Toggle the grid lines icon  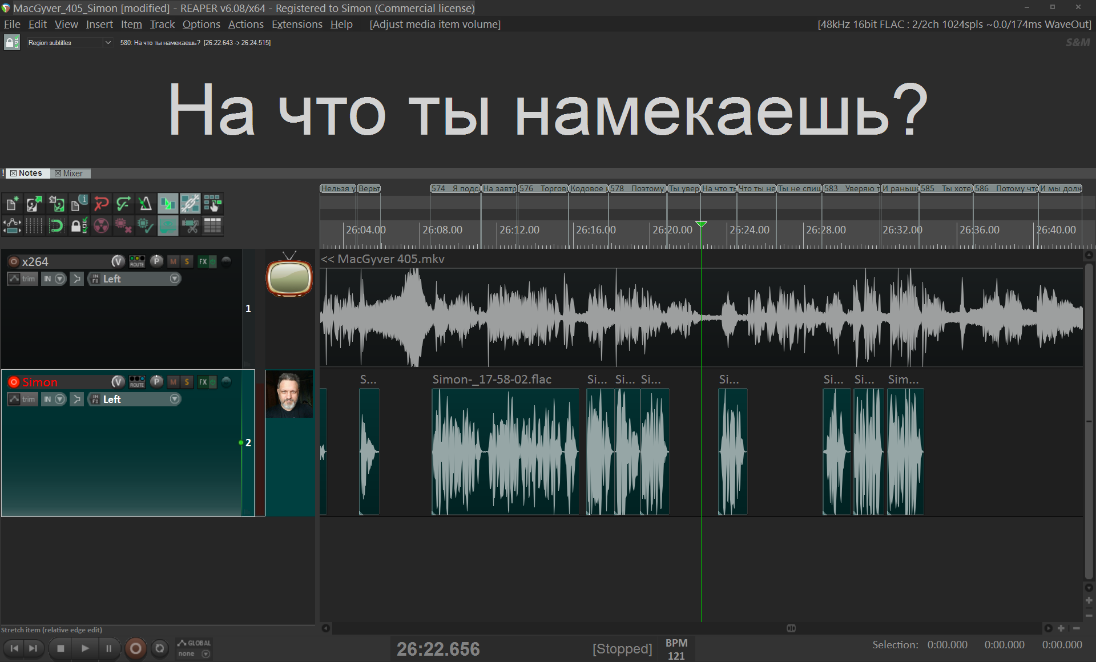pyautogui.click(x=34, y=226)
